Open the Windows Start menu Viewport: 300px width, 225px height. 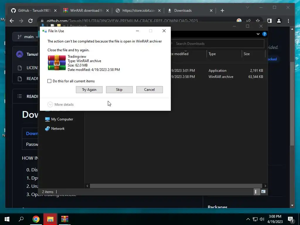coord(7,219)
